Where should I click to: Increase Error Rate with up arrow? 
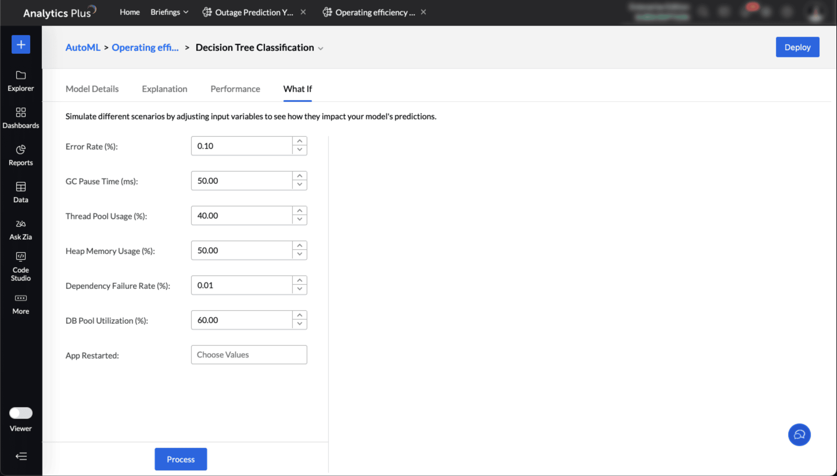(299, 141)
